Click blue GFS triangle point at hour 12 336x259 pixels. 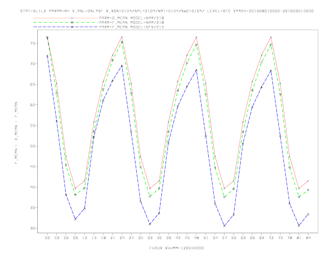pyautogui.click(x=85, y=208)
